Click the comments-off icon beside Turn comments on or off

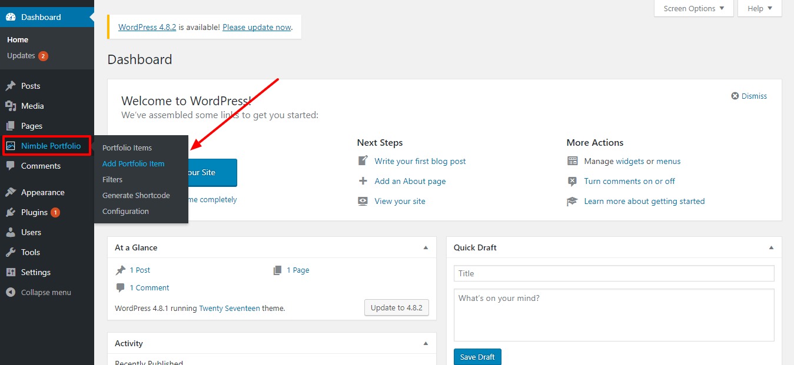click(572, 181)
